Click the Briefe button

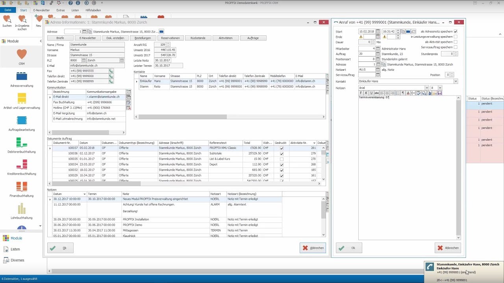pos(60,38)
